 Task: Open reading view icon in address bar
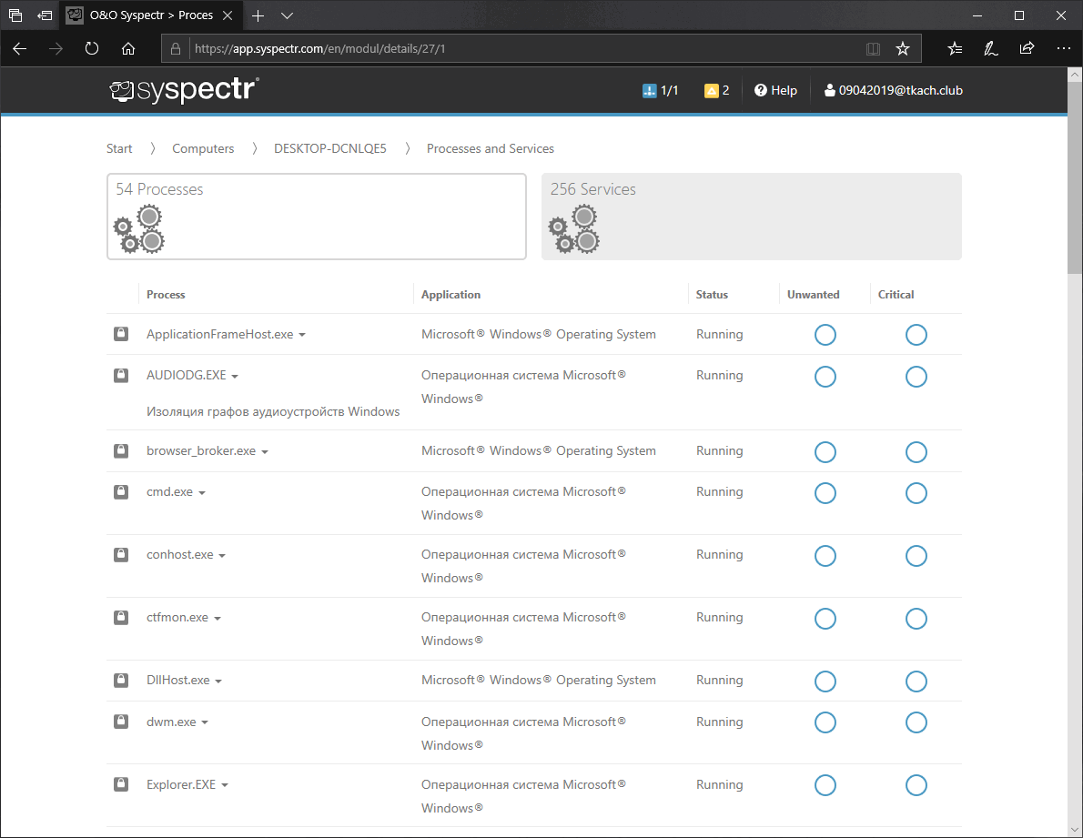873,48
